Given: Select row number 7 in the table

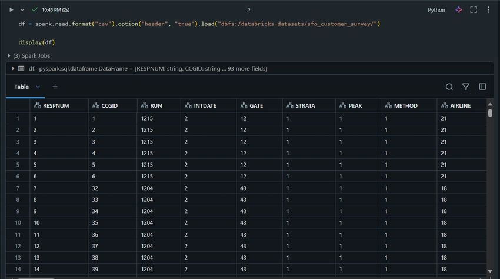Looking at the screenshot, I should [18, 188].
